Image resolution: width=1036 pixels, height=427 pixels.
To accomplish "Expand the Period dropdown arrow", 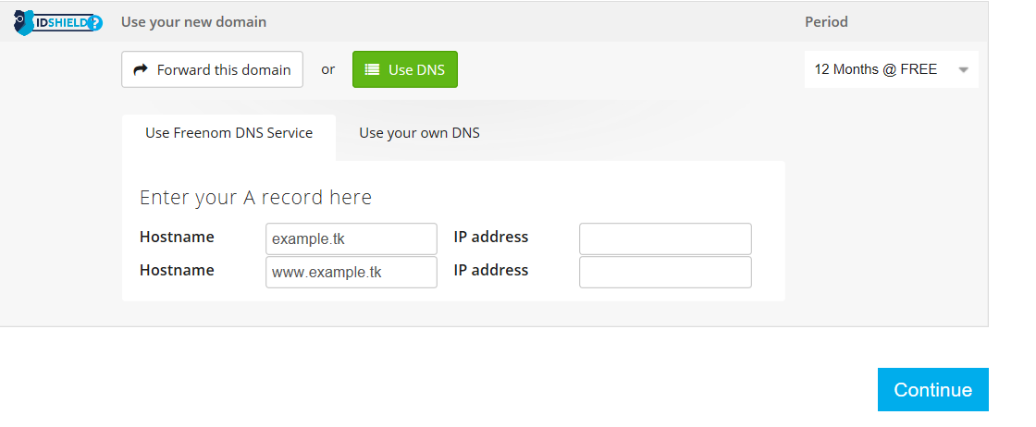I will point(963,70).
